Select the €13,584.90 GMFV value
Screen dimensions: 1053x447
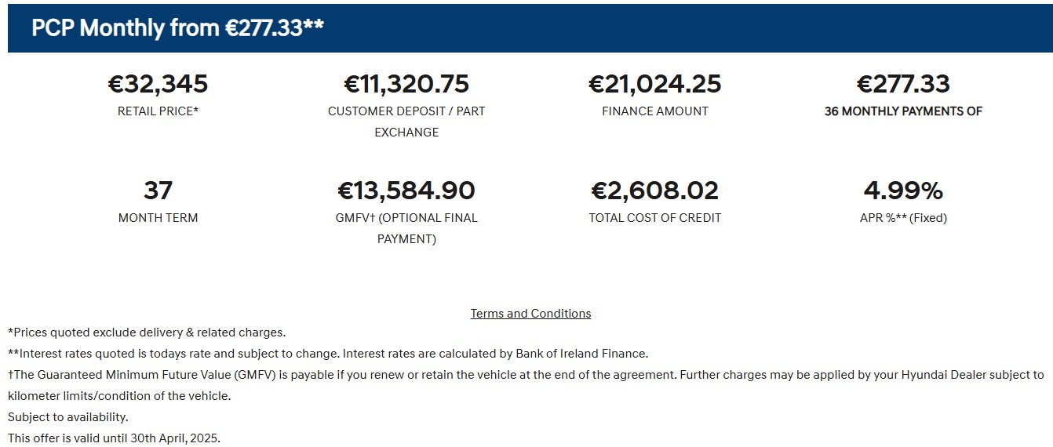[406, 191]
